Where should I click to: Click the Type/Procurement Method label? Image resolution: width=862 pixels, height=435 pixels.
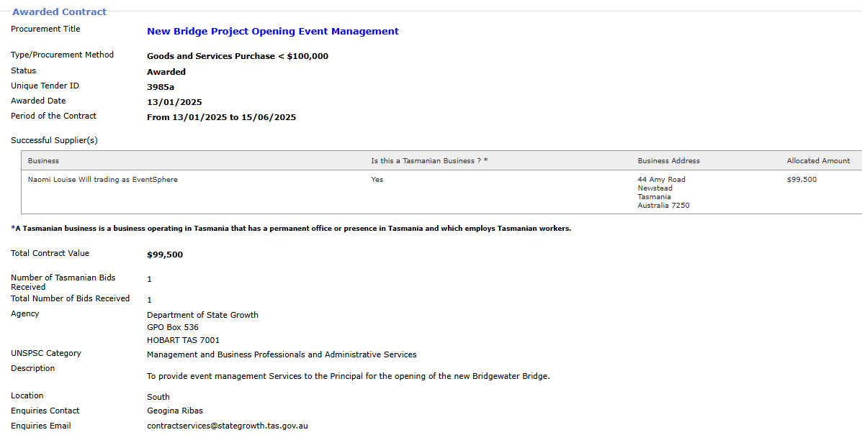[62, 55]
